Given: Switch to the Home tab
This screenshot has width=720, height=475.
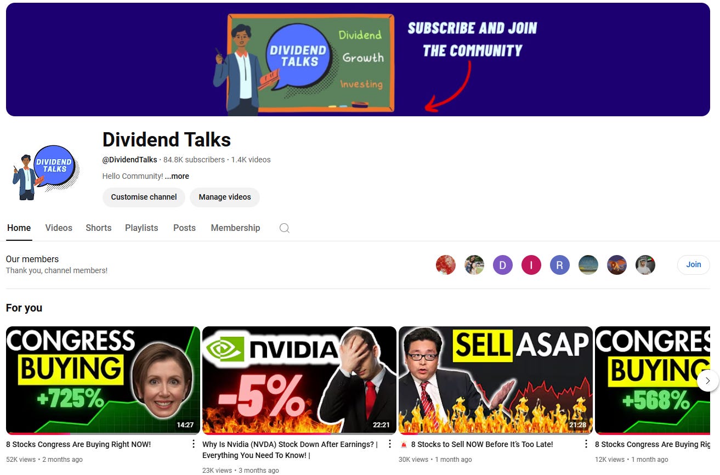Looking at the screenshot, I should point(19,228).
